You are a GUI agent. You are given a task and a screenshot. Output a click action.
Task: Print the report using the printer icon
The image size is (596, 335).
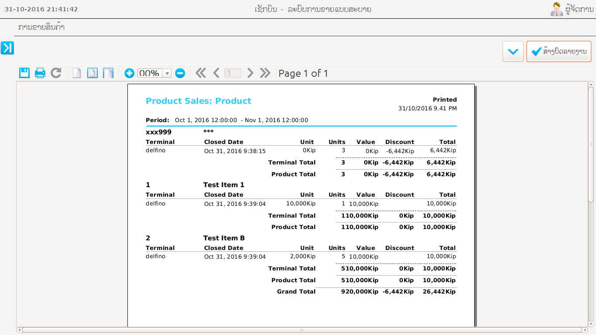(40, 73)
